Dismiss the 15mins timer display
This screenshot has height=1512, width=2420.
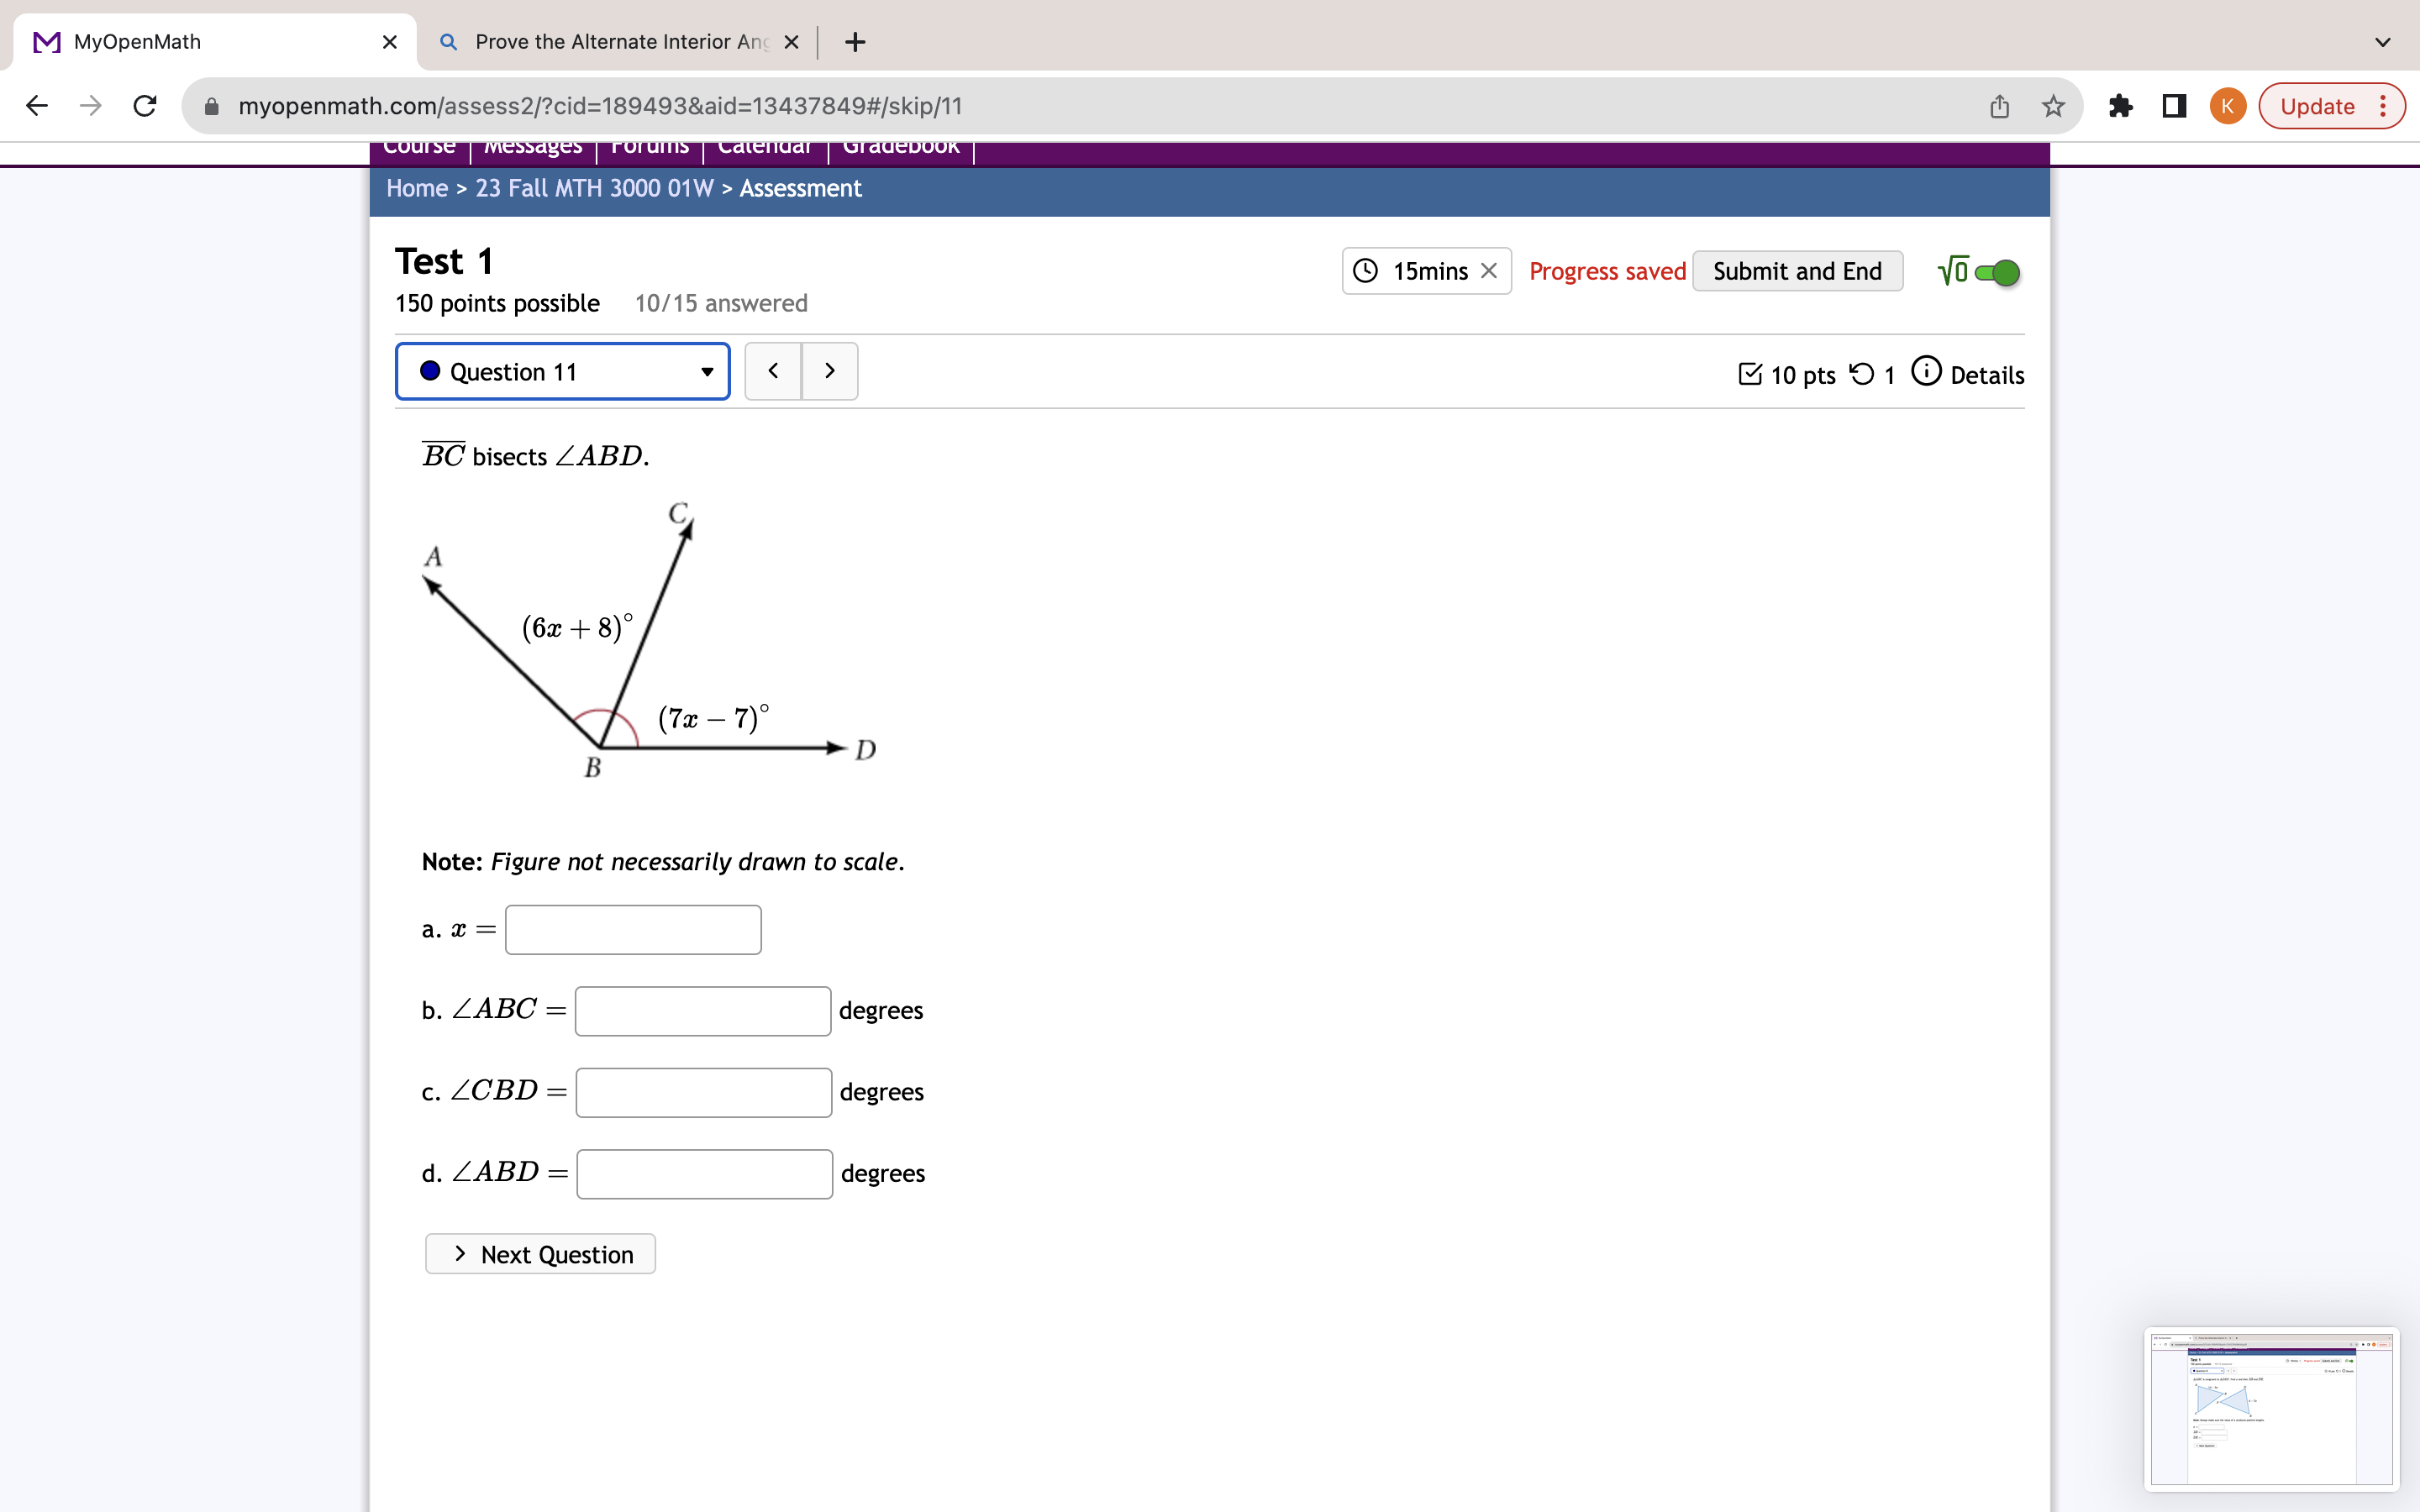[x=1489, y=271]
